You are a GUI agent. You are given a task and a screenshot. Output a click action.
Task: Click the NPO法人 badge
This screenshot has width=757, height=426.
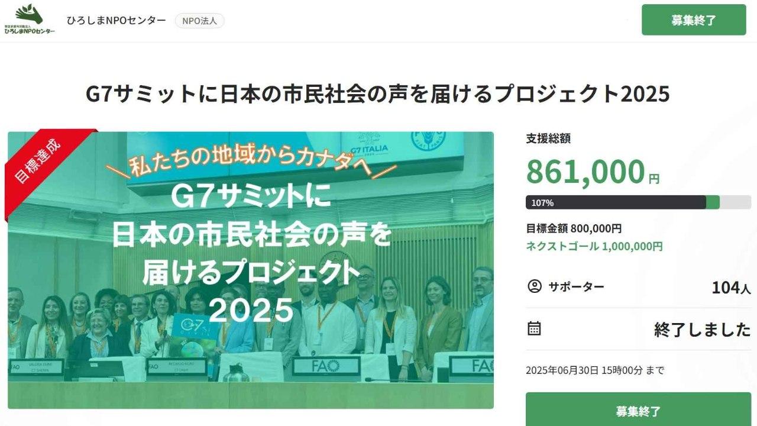click(x=199, y=21)
